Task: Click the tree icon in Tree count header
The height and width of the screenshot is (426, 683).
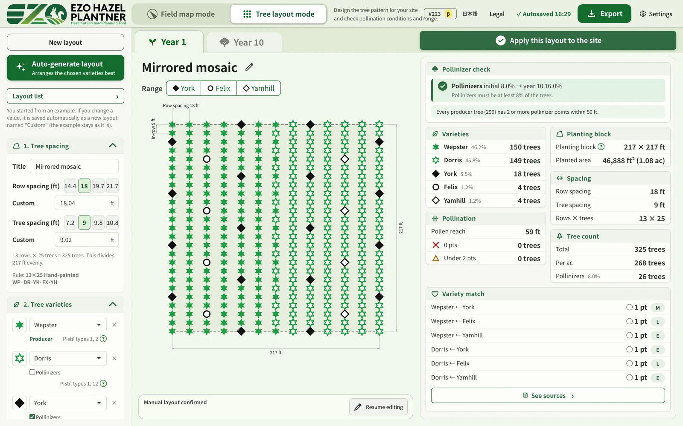Action: pos(560,236)
